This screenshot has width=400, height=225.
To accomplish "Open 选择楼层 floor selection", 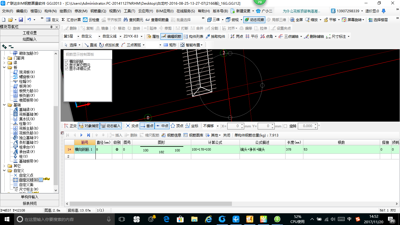I will pos(378,20).
